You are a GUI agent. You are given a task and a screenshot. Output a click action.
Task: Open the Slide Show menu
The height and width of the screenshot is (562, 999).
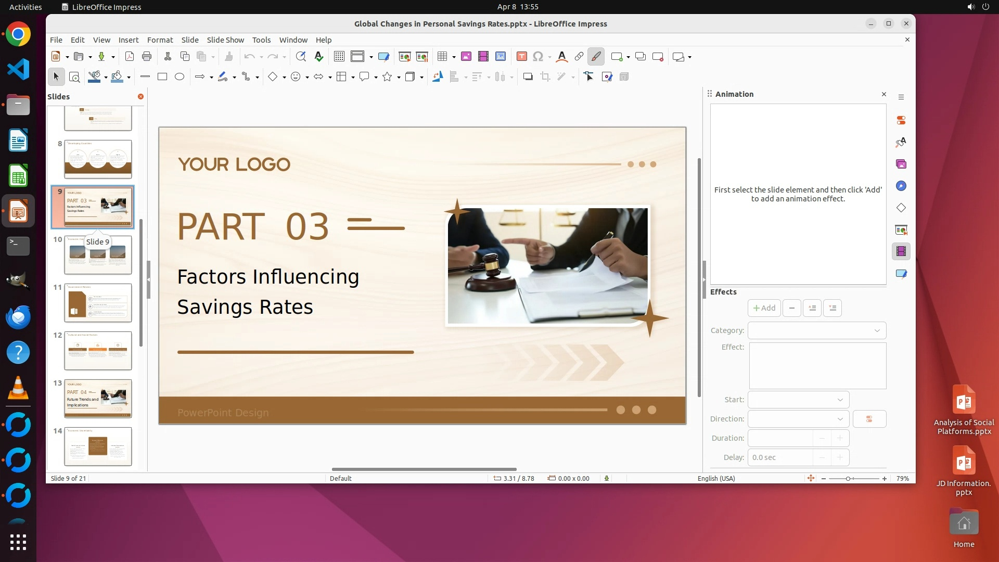pyautogui.click(x=225, y=40)
